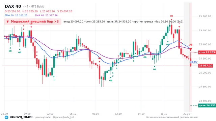
Task: Click the high value 'H 25 285.20'
Action: [x=30, y=11]
